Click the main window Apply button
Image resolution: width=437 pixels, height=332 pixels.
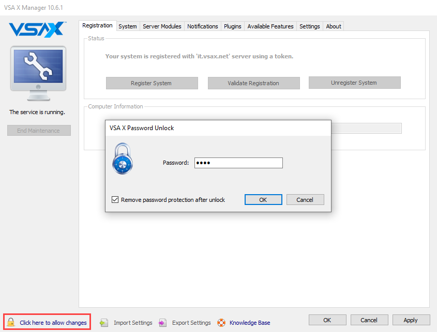pos(411,320)
